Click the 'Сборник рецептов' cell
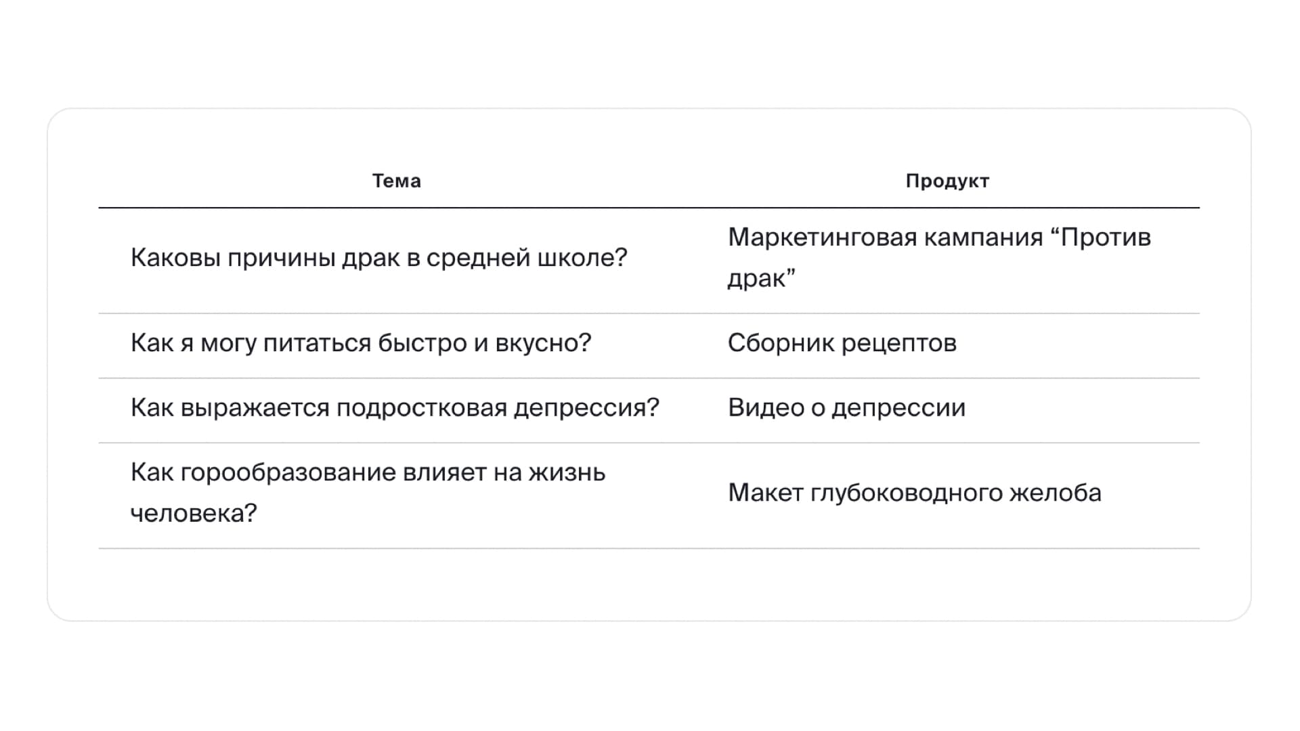Screen dimensions: 1300x731 pyautogui.click(x=842, y=343)
